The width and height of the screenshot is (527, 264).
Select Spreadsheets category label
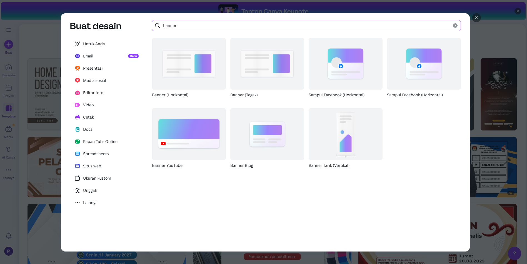tap(96, 154)
